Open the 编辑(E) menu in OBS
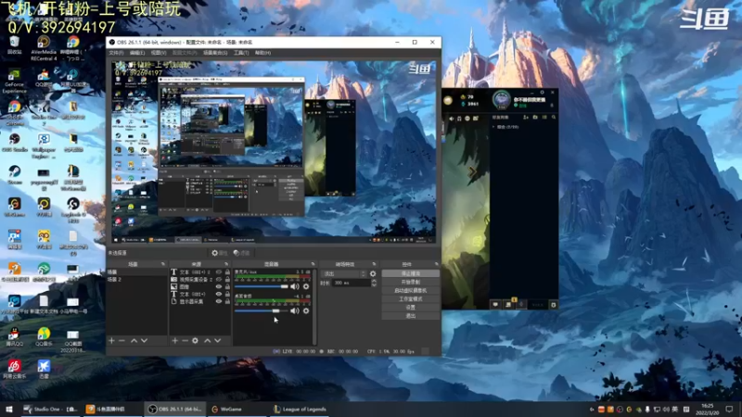Image resolution: width=742 pixels, height=417 pixels. pos(137,53)
